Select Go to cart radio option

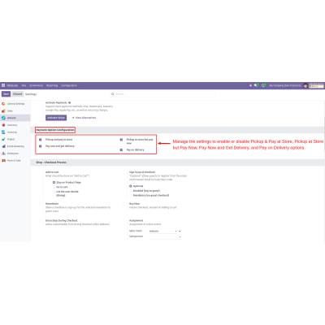54,187
